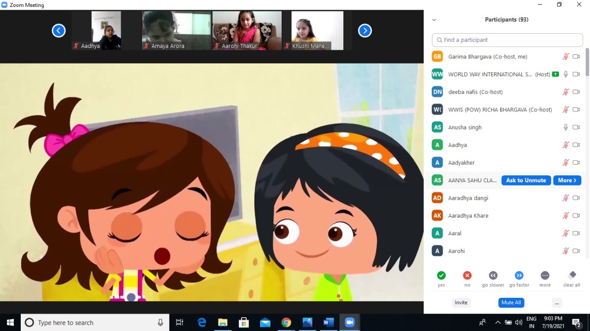Click muted microphone icon for Aadyakher
This screenshot has height=331, width=590.
[566, 163]
